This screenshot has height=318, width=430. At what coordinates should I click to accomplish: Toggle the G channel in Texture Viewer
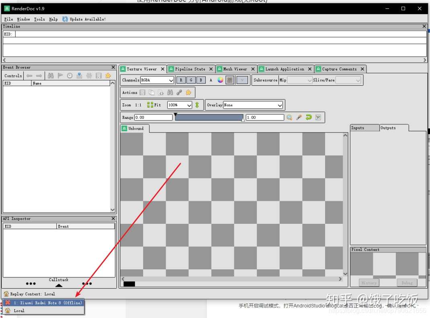point(190,80)
